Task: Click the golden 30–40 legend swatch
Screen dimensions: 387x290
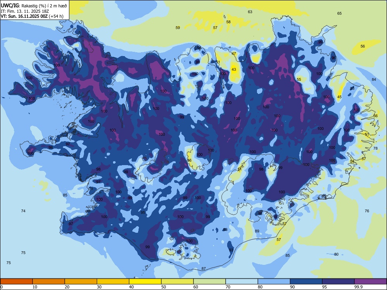Action: [113, 281]
